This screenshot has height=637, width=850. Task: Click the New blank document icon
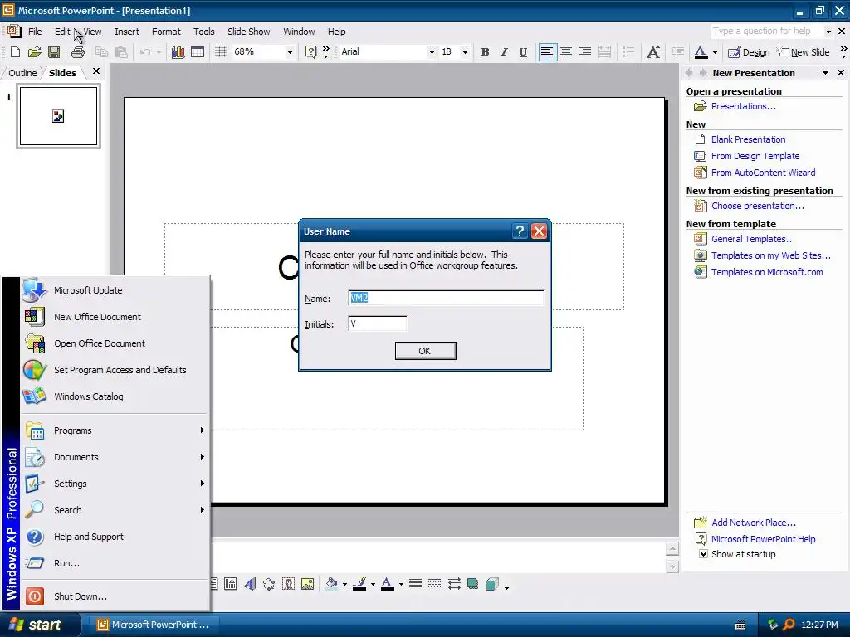tap(15, 52)
